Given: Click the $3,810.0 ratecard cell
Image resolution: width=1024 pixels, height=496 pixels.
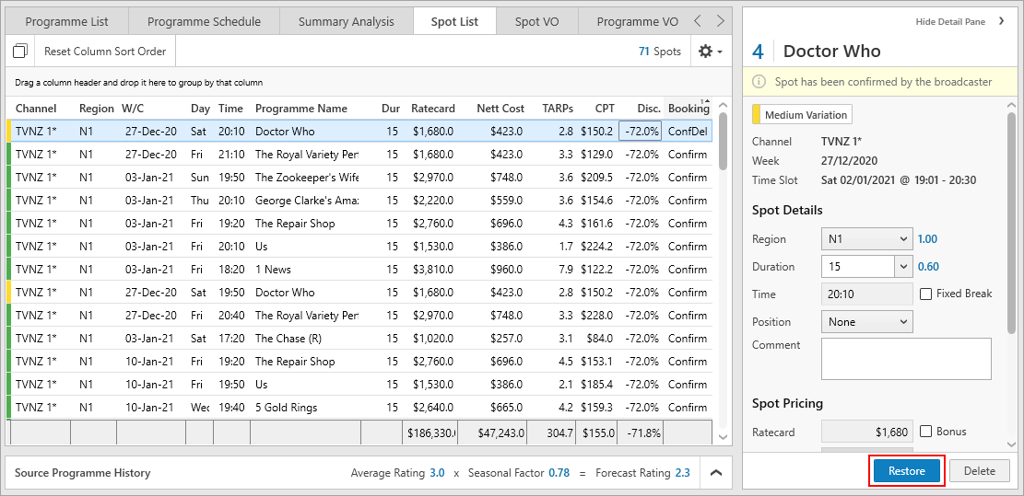Looking at the screenshot, I should point(432,270).
